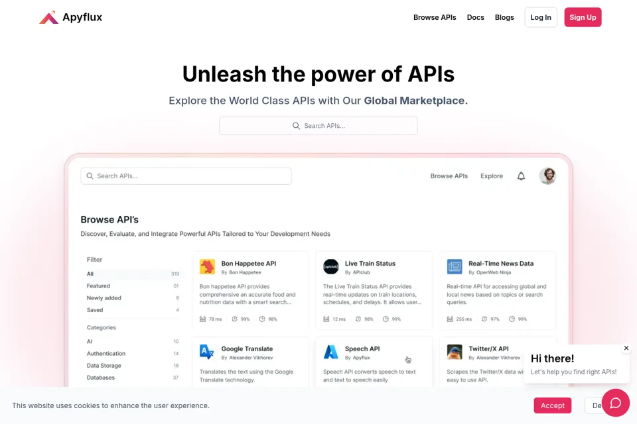The height and width of the screenshot is (424, 637).
Task: Click the clock icon beside 98% on Bon Happetee
Action: [x=262, y=319]
